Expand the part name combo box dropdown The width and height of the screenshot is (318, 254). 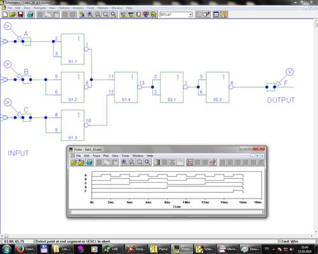(x=190, y=15)
